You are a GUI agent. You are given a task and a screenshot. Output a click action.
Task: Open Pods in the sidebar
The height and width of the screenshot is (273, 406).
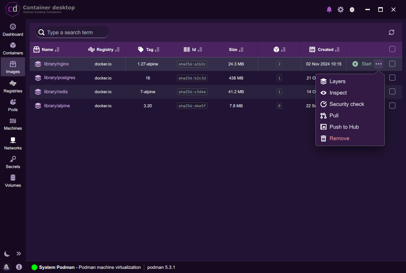pos(13,105)
